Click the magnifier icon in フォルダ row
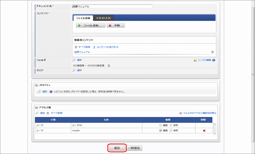Screen dimensions: 255x154 tap(74, 60)
